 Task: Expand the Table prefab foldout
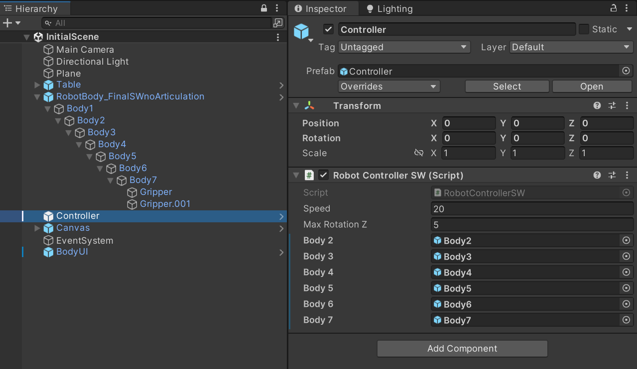[x=37, y=85]
